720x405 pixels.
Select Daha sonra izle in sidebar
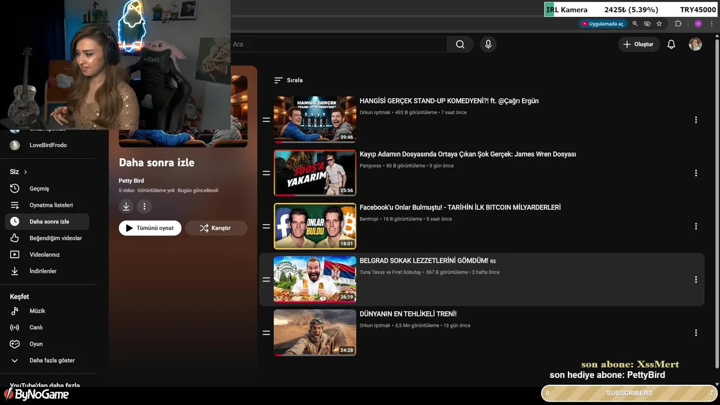[x=47, y=222]
